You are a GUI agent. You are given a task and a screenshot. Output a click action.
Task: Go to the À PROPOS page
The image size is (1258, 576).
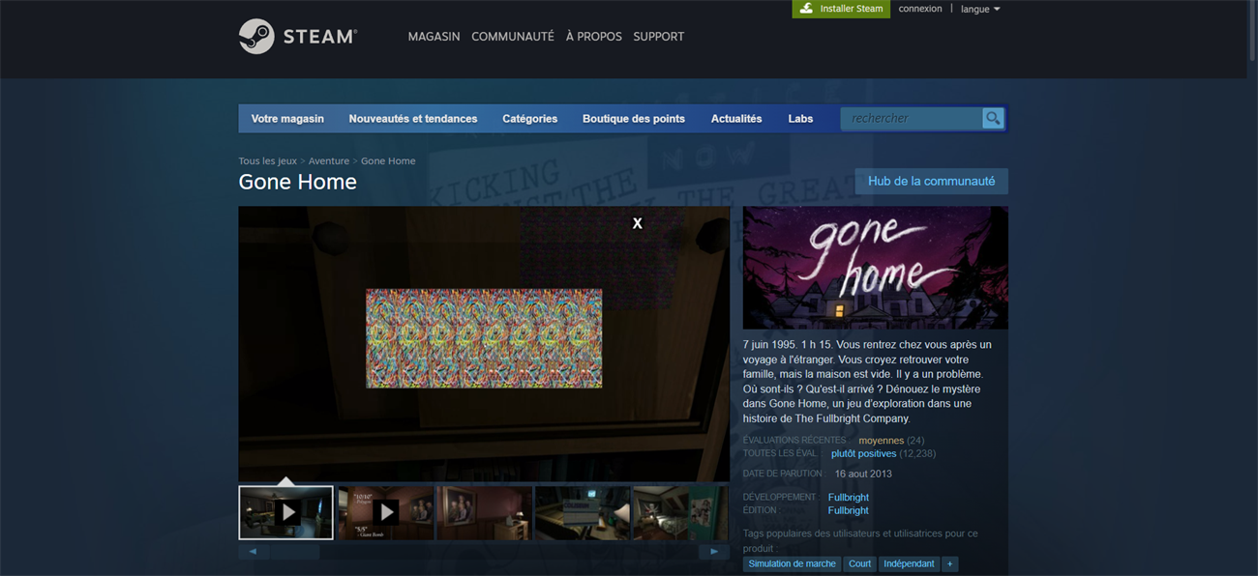click(x=594, y=37)
